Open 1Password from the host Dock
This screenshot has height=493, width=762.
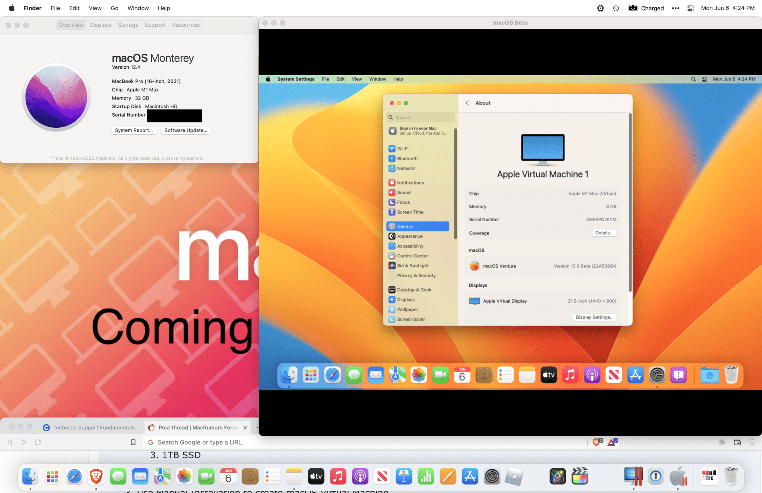pos(655,476)
